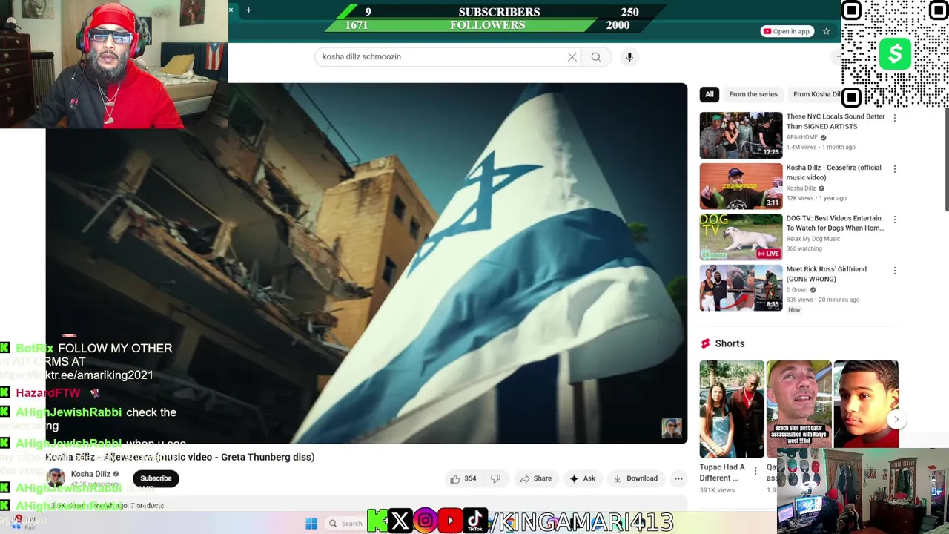Start voice search with the microphone icon
This screenshot has width=949, height=534.
click(x=629, y=57)
